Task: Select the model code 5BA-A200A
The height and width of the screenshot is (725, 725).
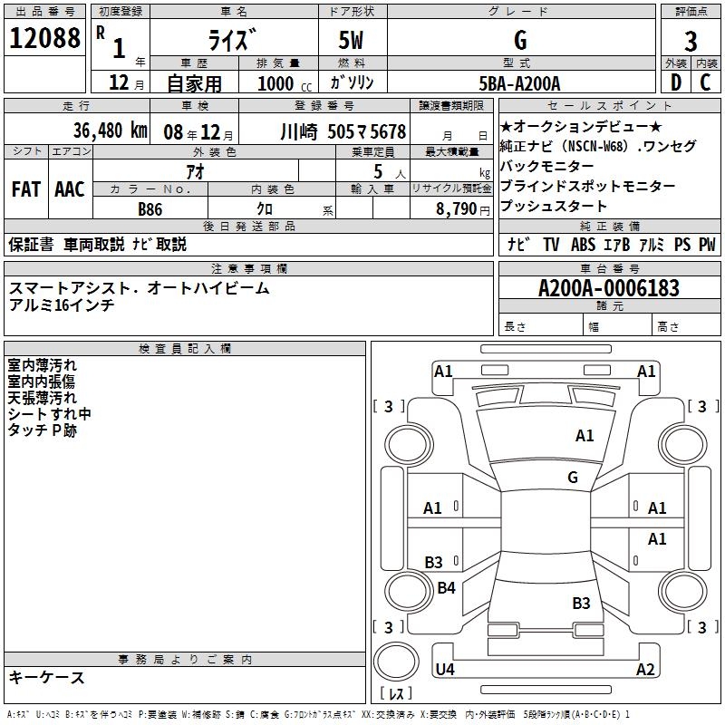Action: [519, 83]
